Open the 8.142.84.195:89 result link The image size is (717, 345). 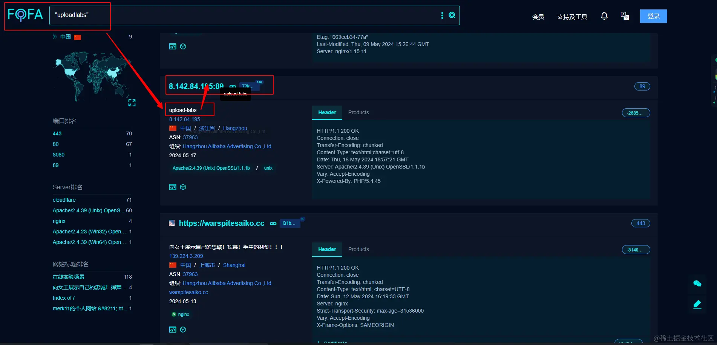pyautogui.click(x=196, y=86)
